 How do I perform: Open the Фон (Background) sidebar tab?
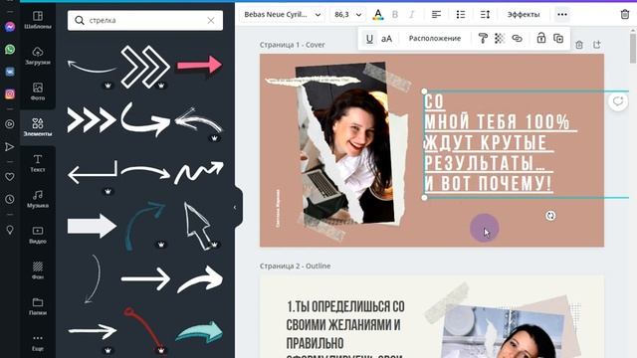(x=38, y=269)
